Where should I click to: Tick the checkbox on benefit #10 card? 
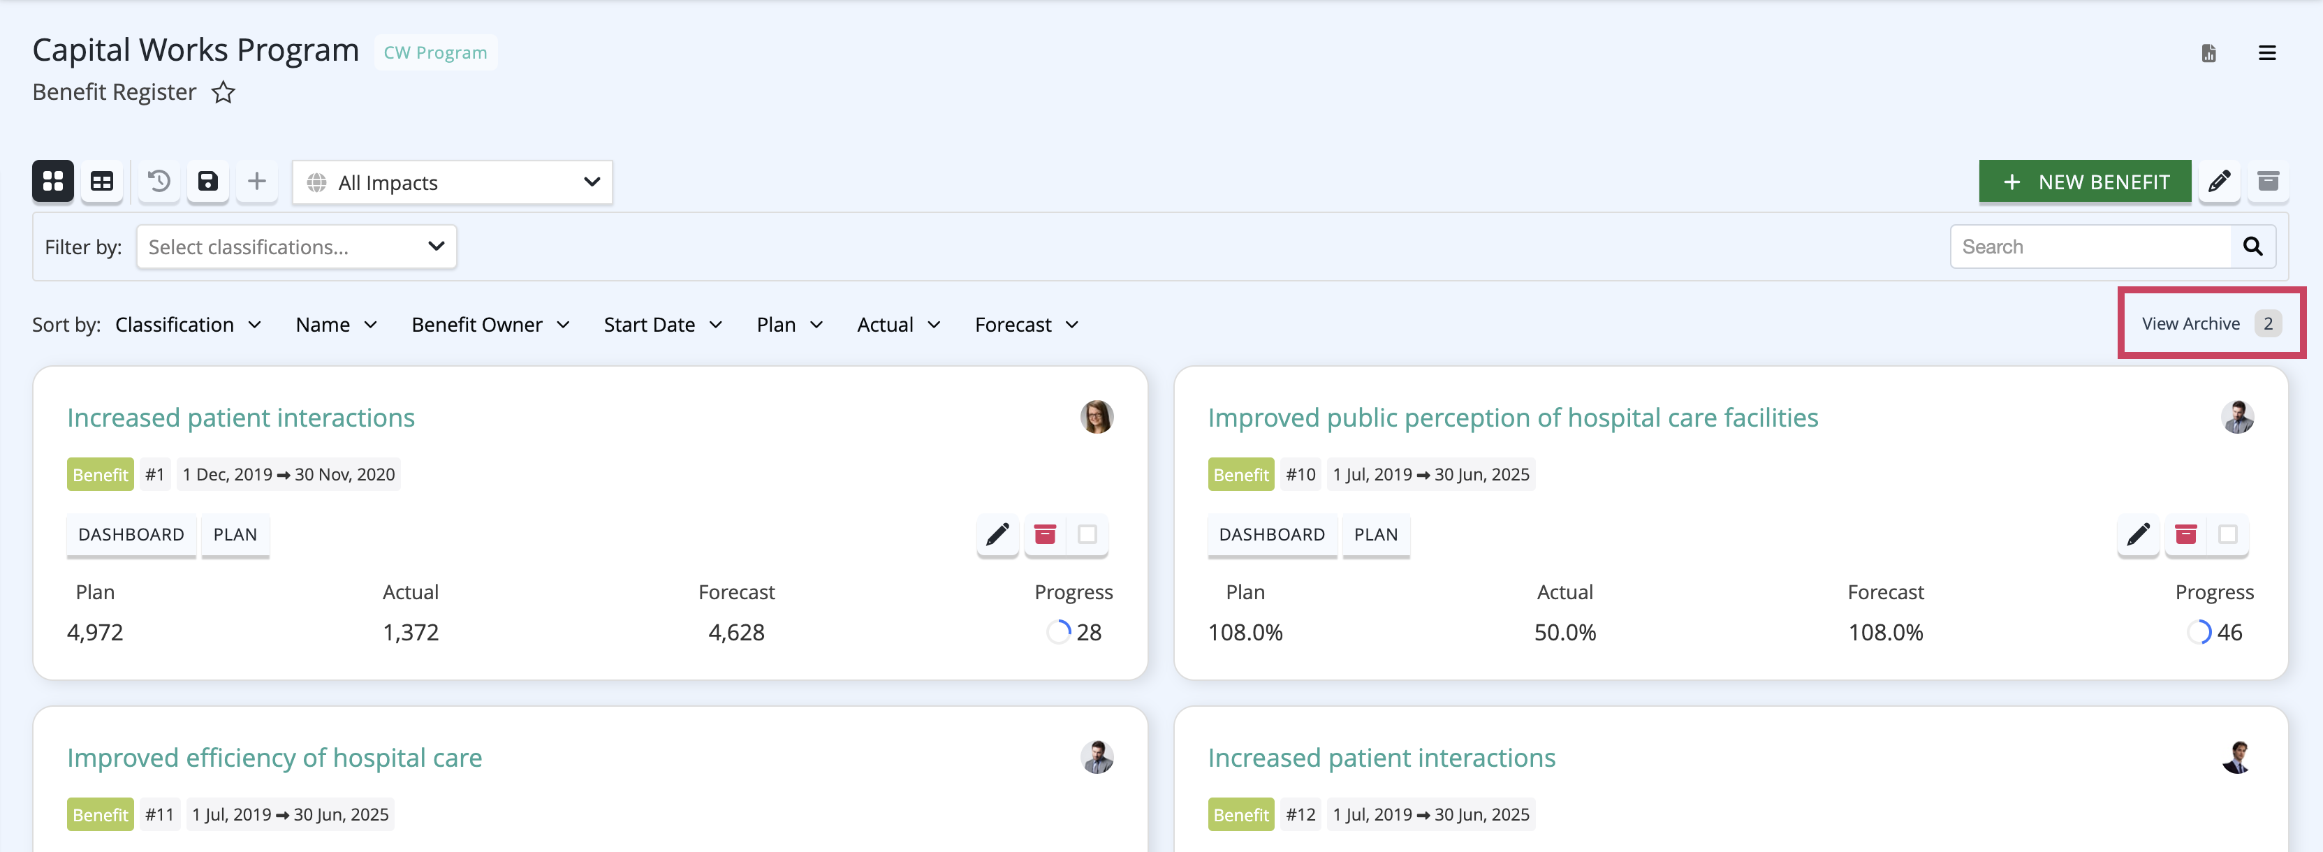click(2228, 535)
